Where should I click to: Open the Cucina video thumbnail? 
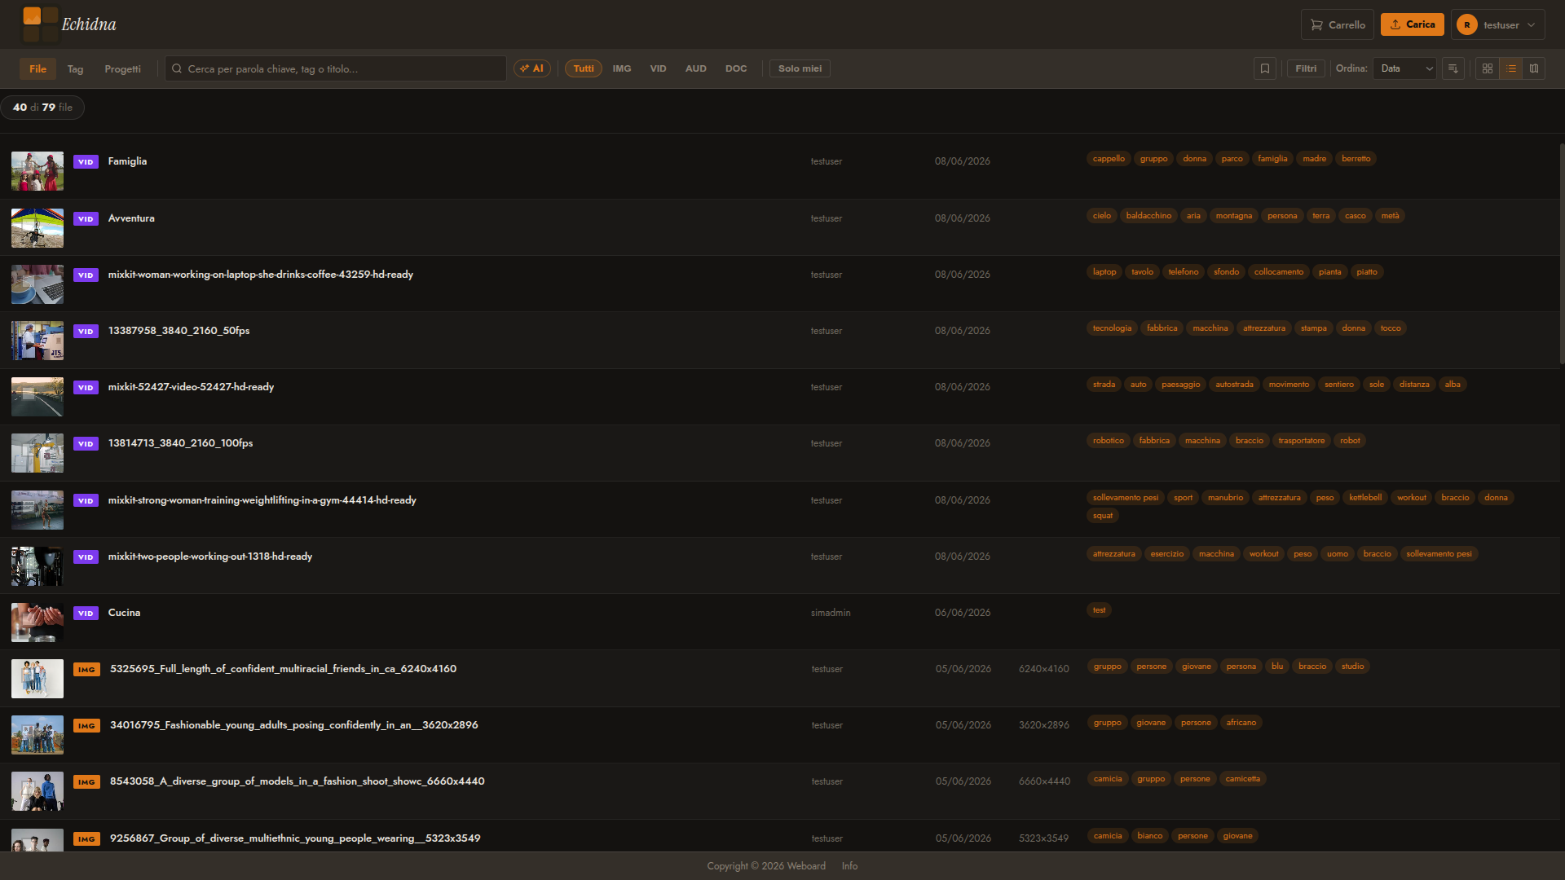pos(37,622)
